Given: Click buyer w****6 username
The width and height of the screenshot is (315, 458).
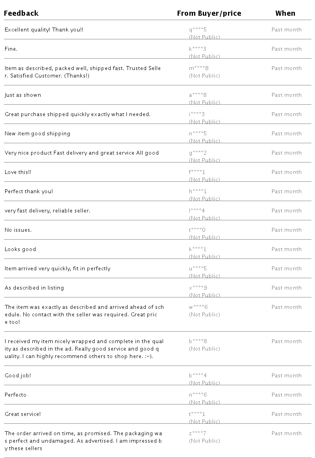Looking at the screenshot, I should click(x=198, y=307).
